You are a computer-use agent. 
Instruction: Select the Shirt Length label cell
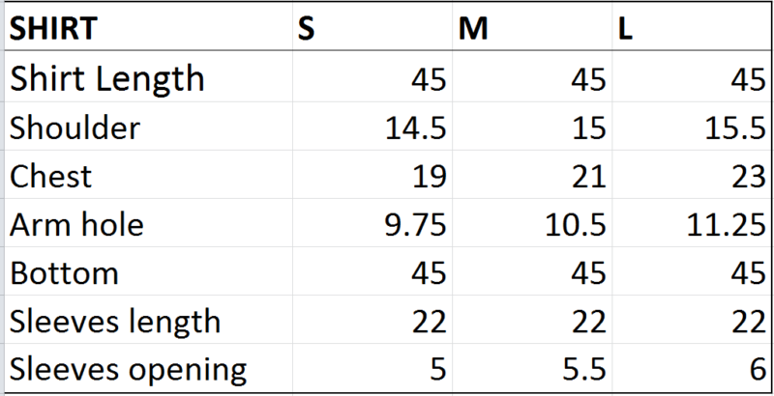pos(149,76)
